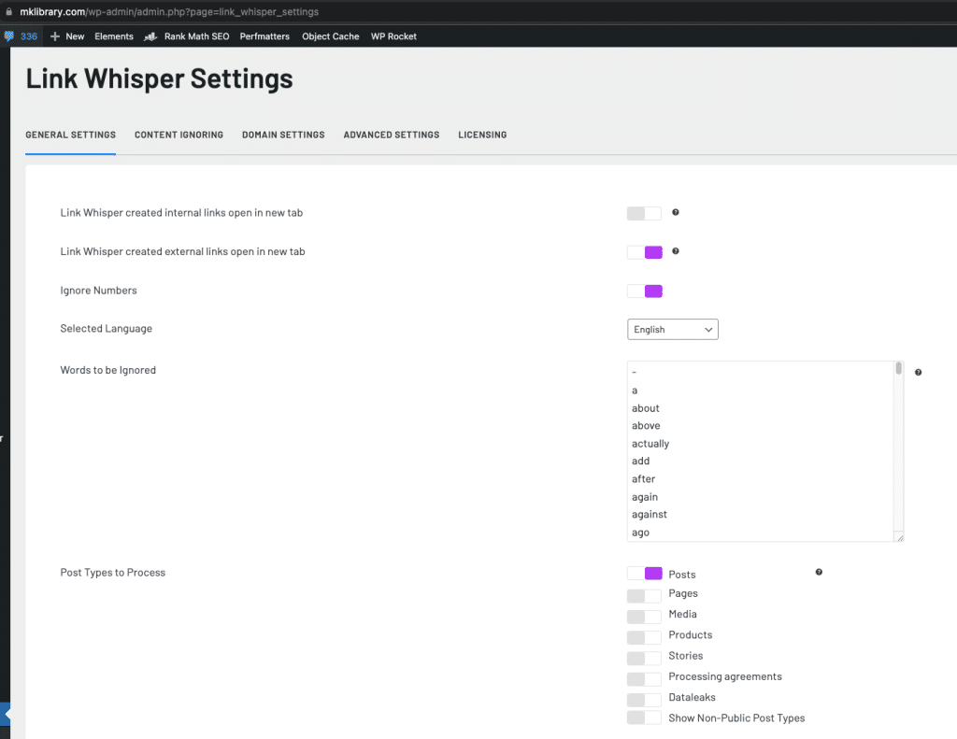Click Perfmatters in the admin bar
The width and height of the screenshot is (957, 739).
point(264,36)
